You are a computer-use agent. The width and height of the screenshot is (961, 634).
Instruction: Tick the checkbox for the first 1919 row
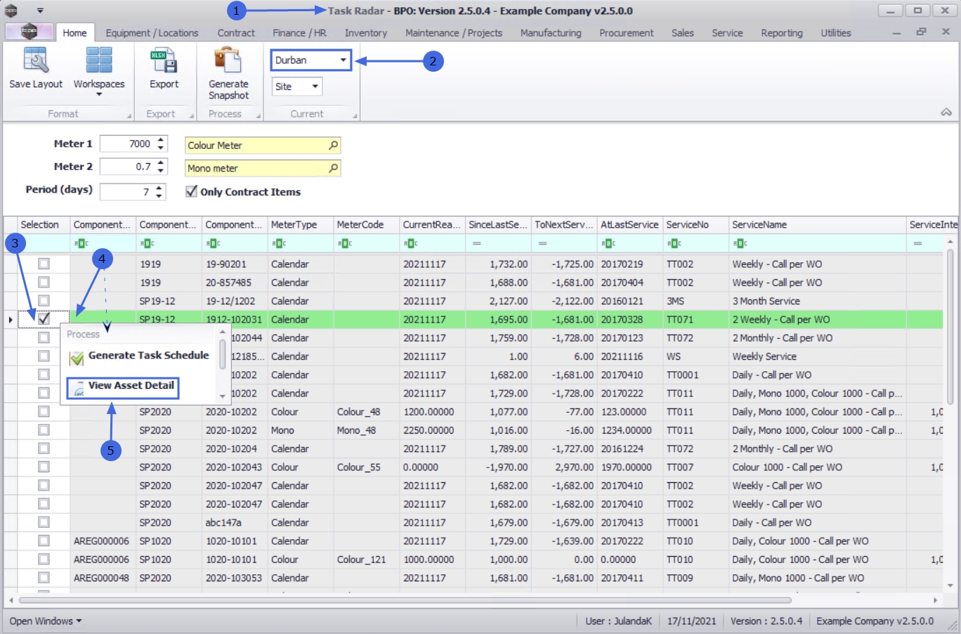point(44,264)
